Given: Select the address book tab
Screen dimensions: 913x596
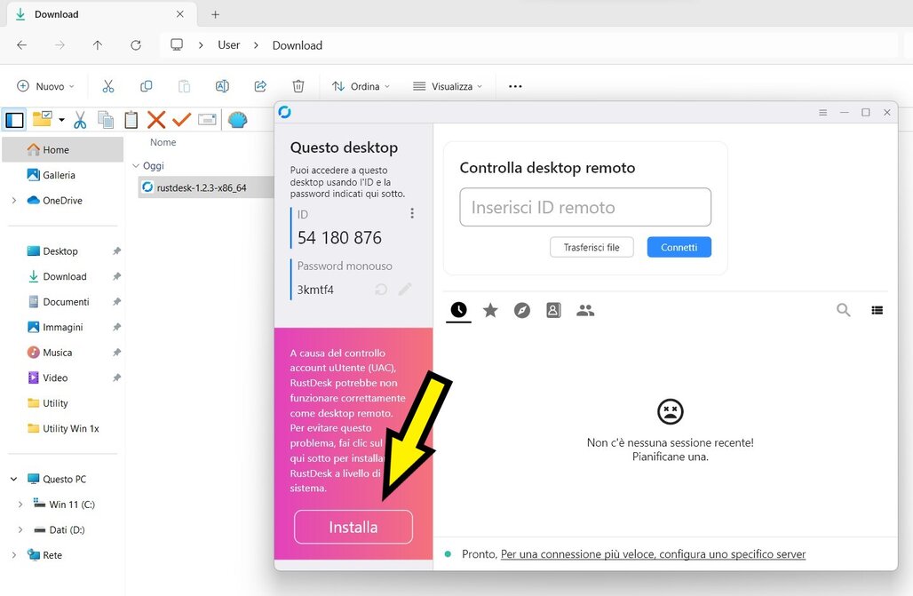Looking at the screenshot, I should (x=553, y=310).
